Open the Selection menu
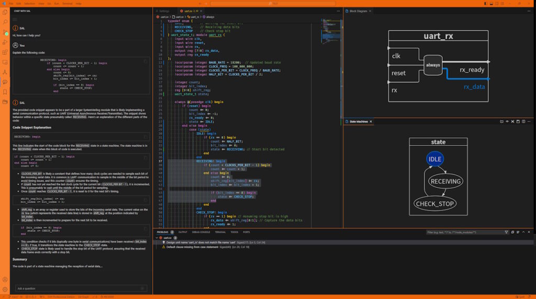The width and height of the screenshot is (536, 299). pyautogui.click(x=29, y=3)
